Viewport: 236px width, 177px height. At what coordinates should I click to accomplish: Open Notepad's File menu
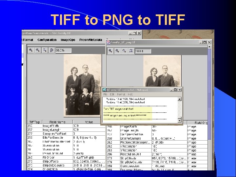[x=105, y=94]
